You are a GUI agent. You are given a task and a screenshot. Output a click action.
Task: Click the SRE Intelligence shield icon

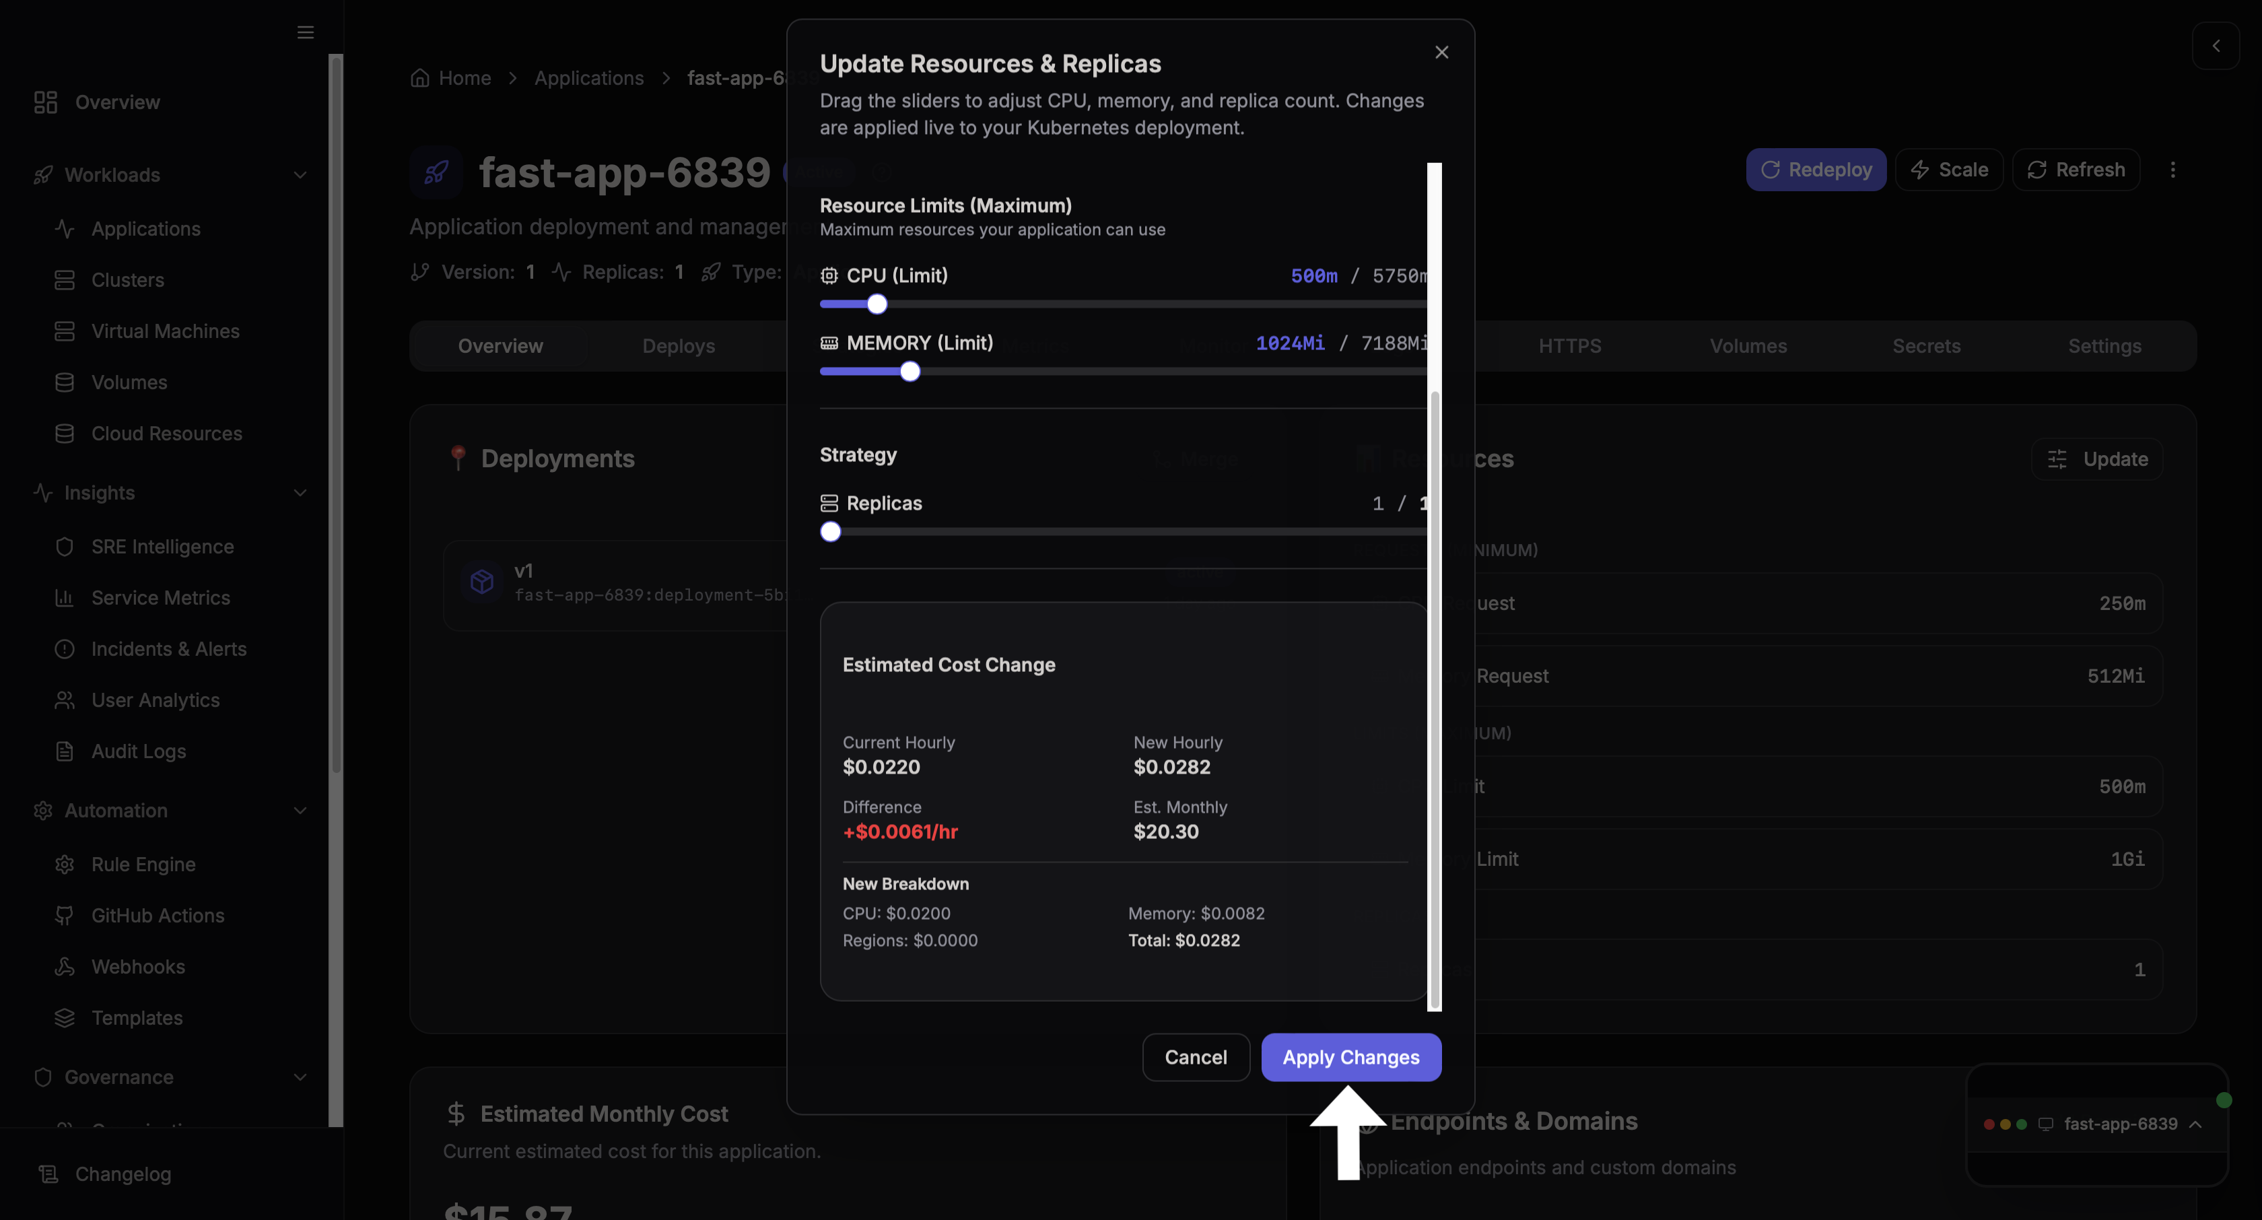64,546
